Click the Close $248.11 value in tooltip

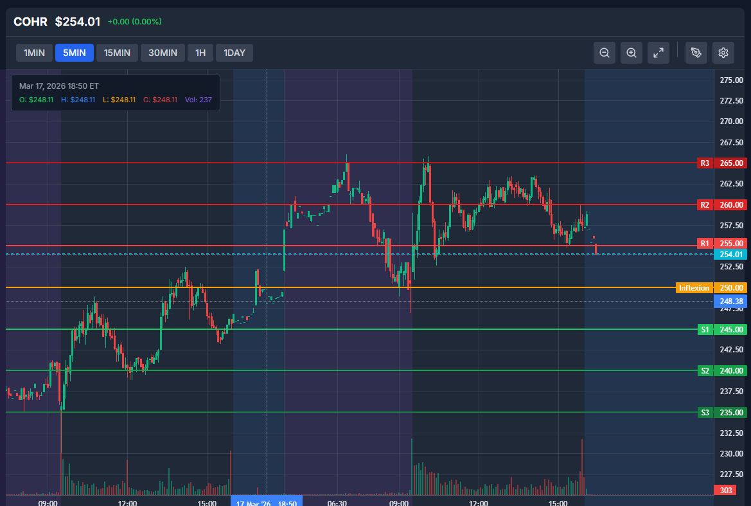click(161, 100)
